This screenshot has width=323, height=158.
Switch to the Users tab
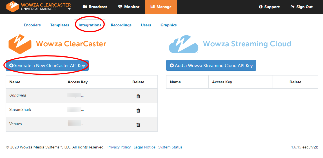click(146, 25)
